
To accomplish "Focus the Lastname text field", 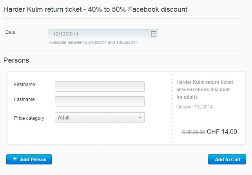I will click(100, 101).
